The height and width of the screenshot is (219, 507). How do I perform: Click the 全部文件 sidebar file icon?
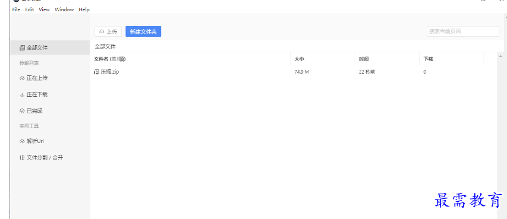[x=22, y=48]
